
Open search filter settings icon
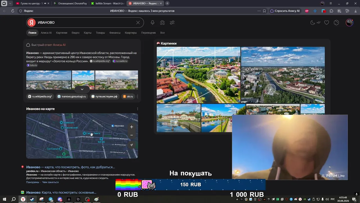pos(172,23)
